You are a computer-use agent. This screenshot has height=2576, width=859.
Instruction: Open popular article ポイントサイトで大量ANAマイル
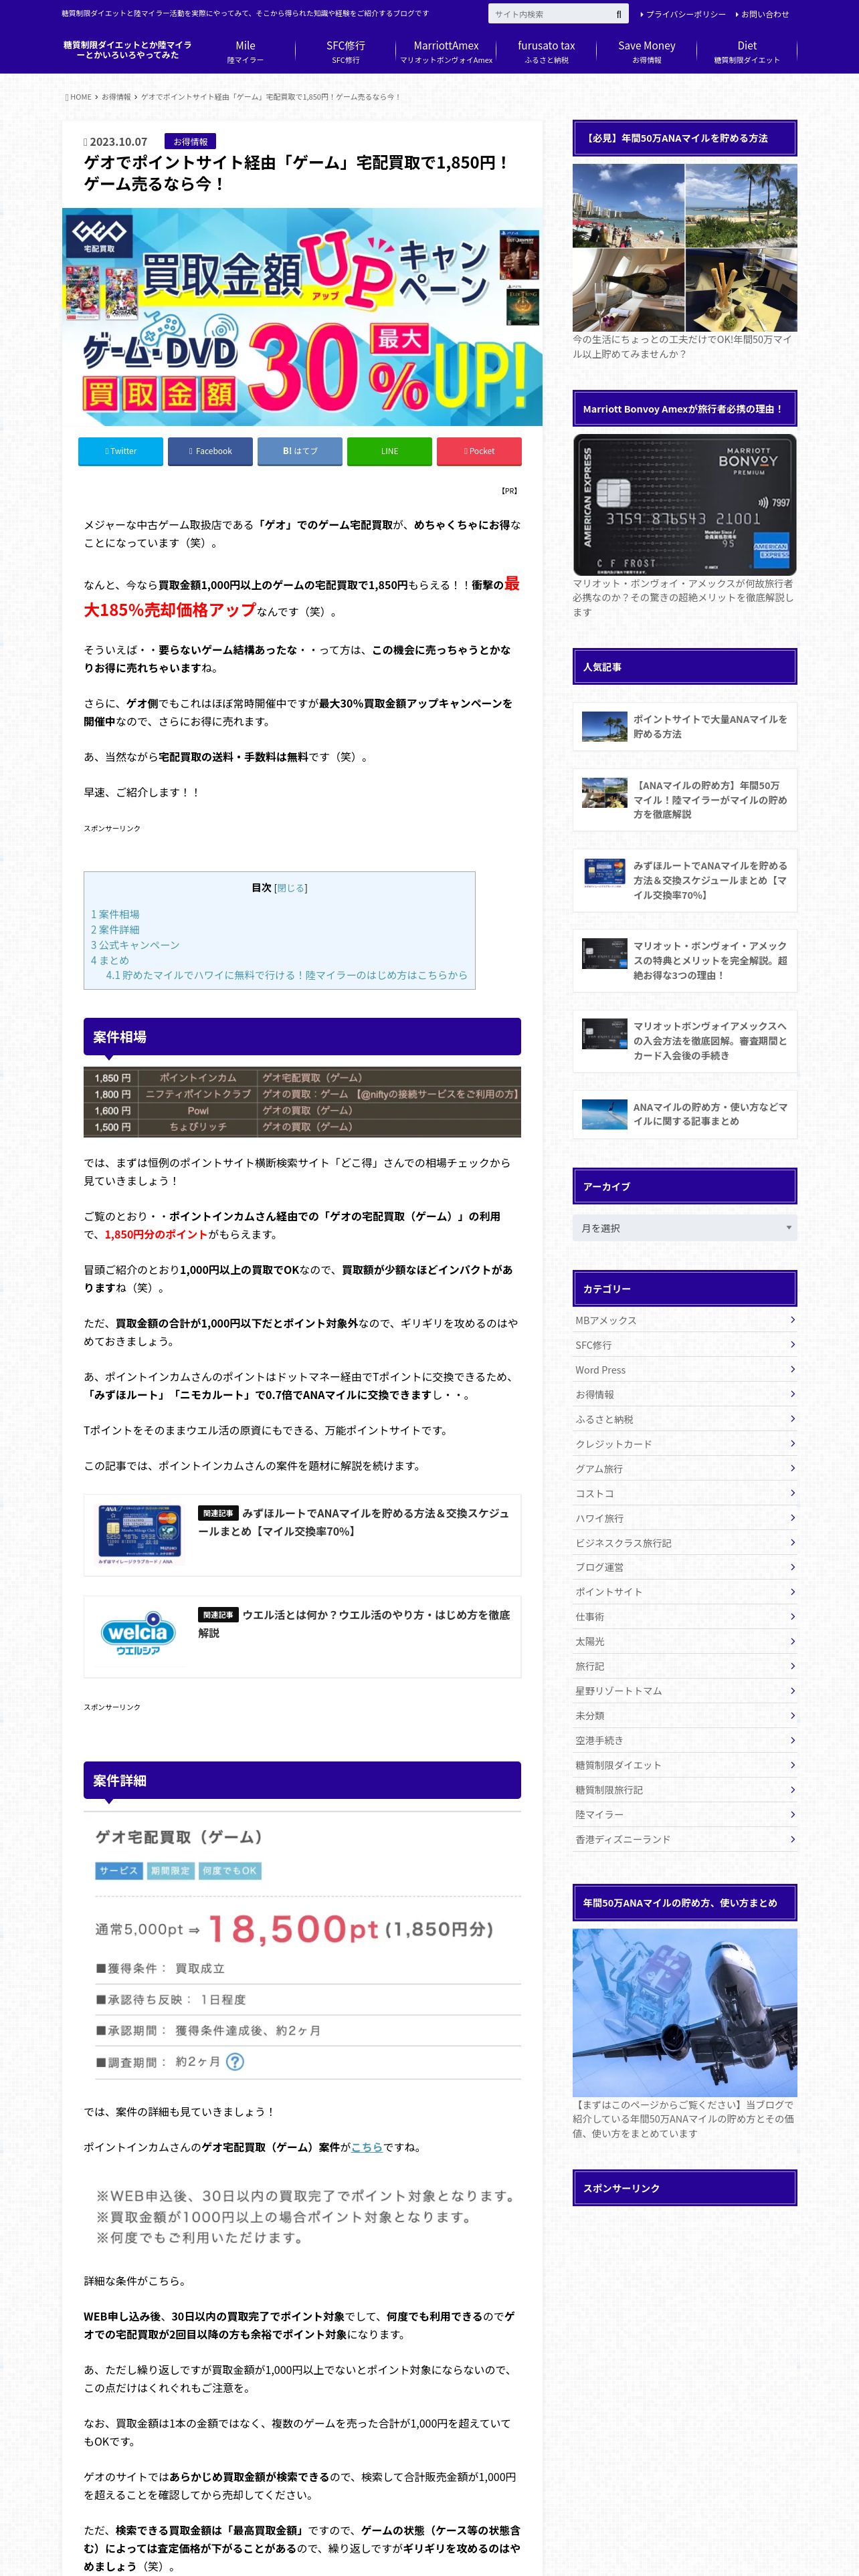(685, 726)
